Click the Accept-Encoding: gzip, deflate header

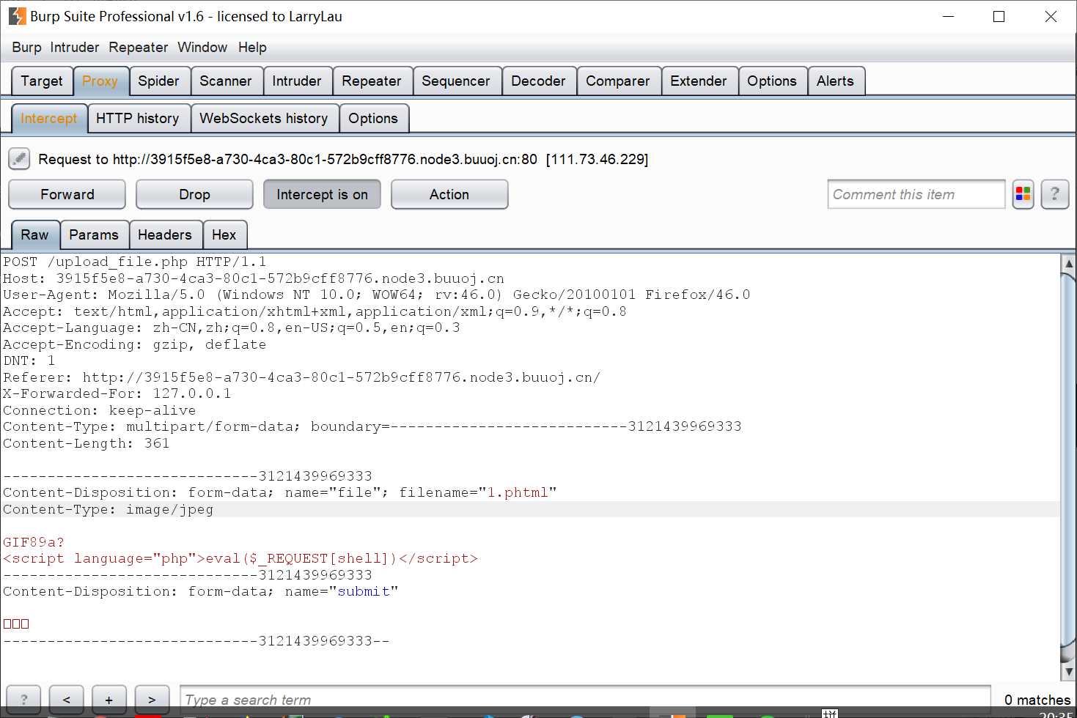pos(135,344)
